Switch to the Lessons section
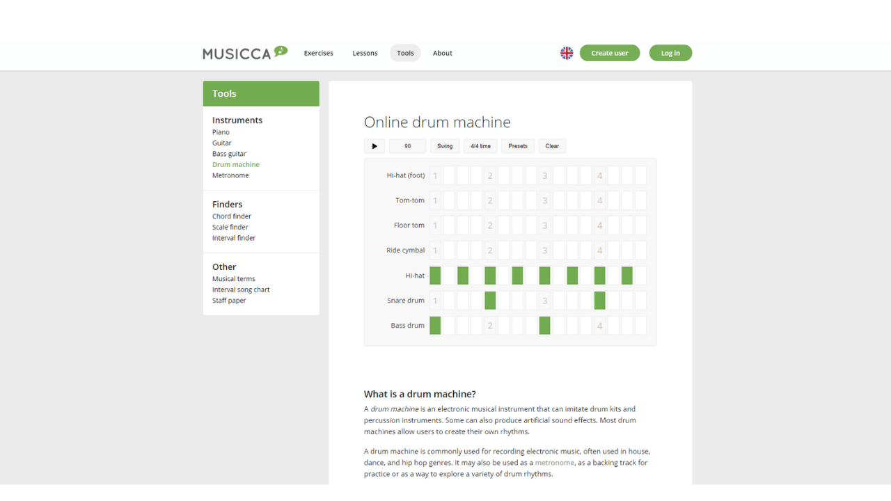This screenshot has width=891, height=501. 365,53
